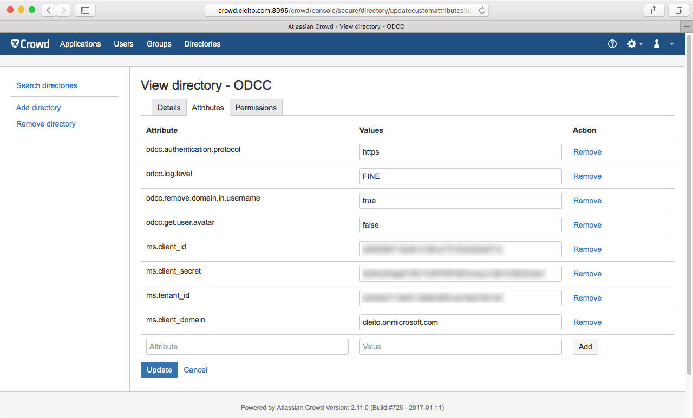Image resolution: width=693 pixels, height=418 pixels.
Task: Focus the ms.client_secret value field
Action: pyautogui.click(x=461, y=274)
